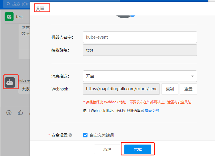The height and width of the screenshot is (156, 215).
Task: Click the 完成 finish button
Action: click(138, 149)
